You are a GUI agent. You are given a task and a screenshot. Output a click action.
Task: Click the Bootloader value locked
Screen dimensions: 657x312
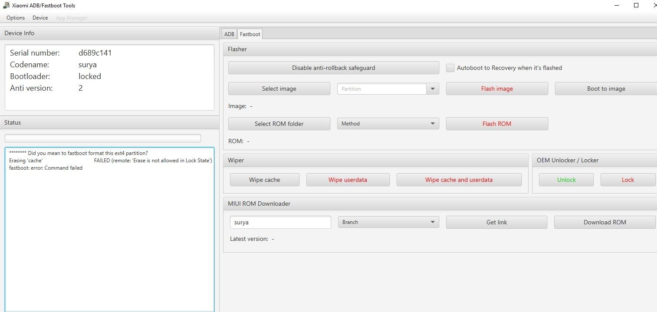(89, 76)
